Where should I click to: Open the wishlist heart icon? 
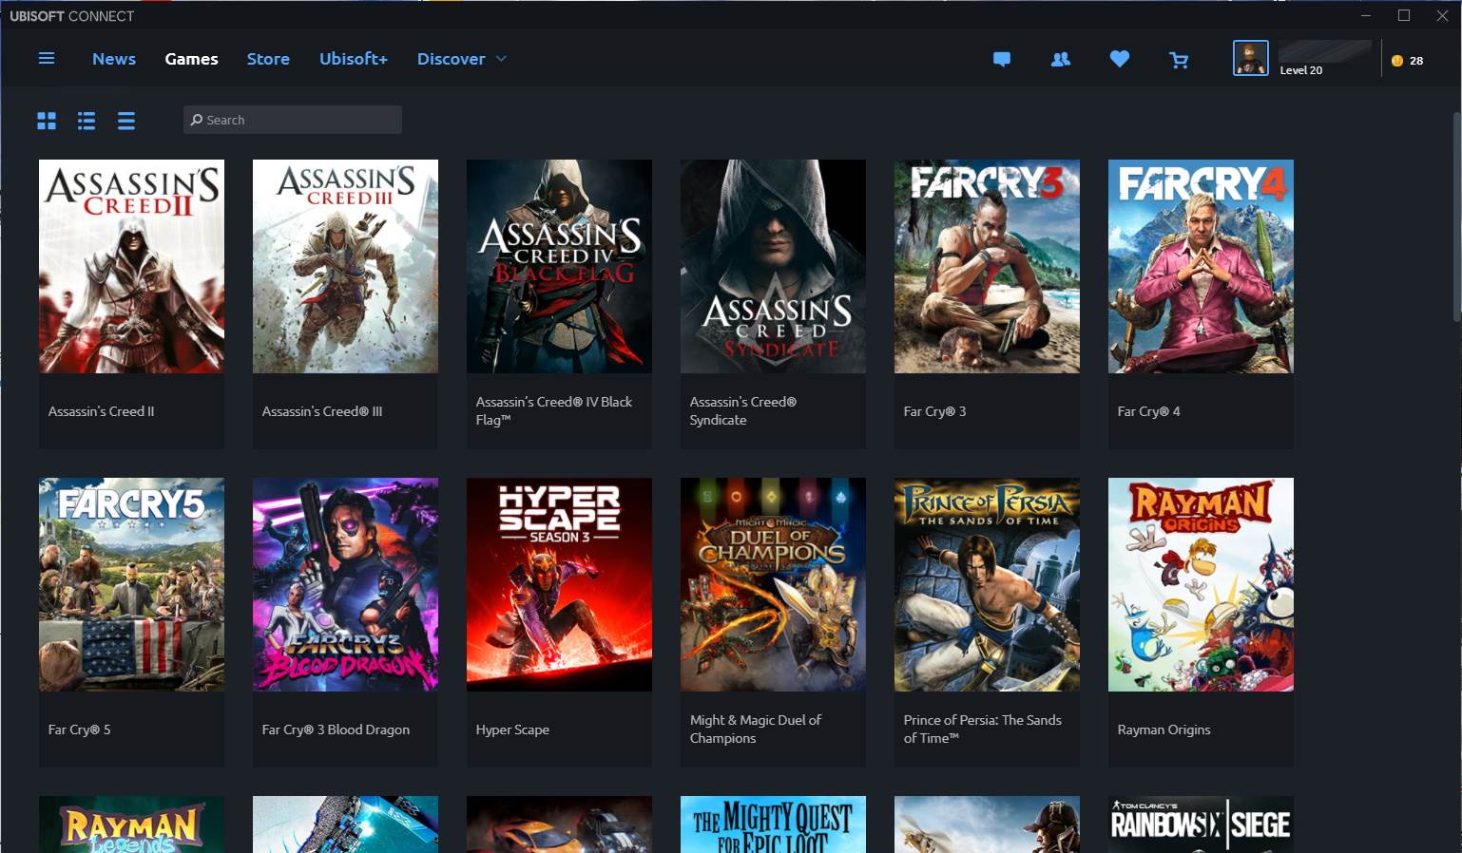[x=1120, y=59]
